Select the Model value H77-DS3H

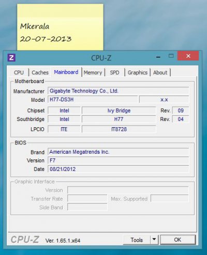point(93,100)
